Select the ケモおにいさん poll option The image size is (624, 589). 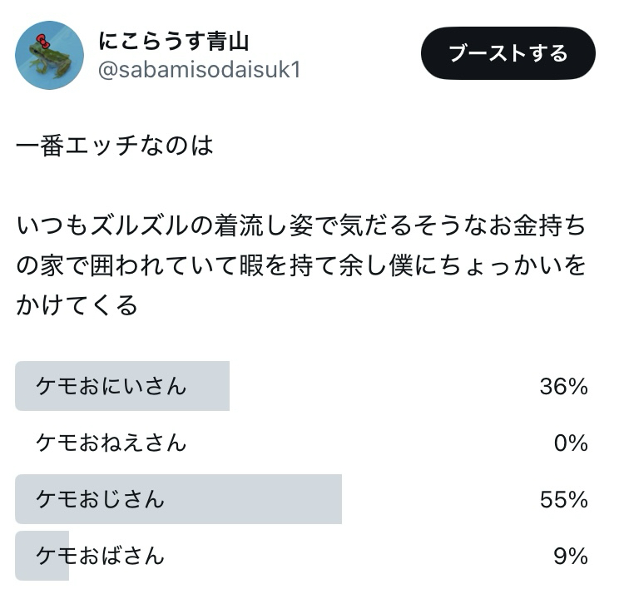(111, 386)
